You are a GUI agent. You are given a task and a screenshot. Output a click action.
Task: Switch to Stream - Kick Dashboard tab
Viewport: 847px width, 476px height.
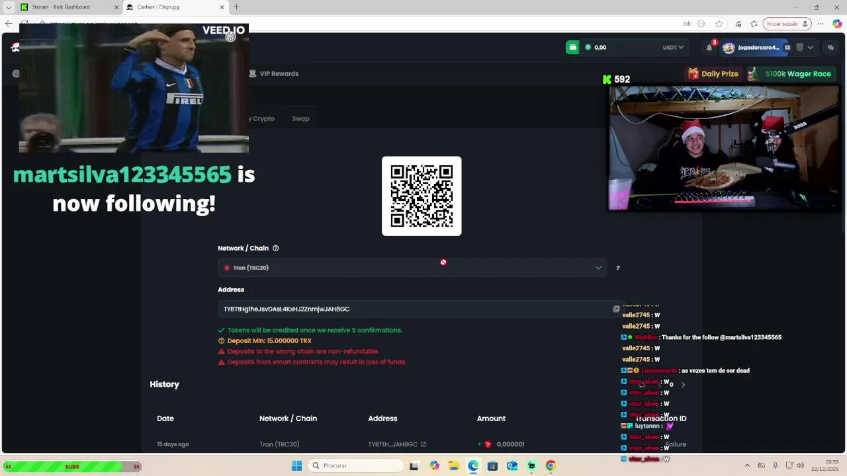point(65,7)
